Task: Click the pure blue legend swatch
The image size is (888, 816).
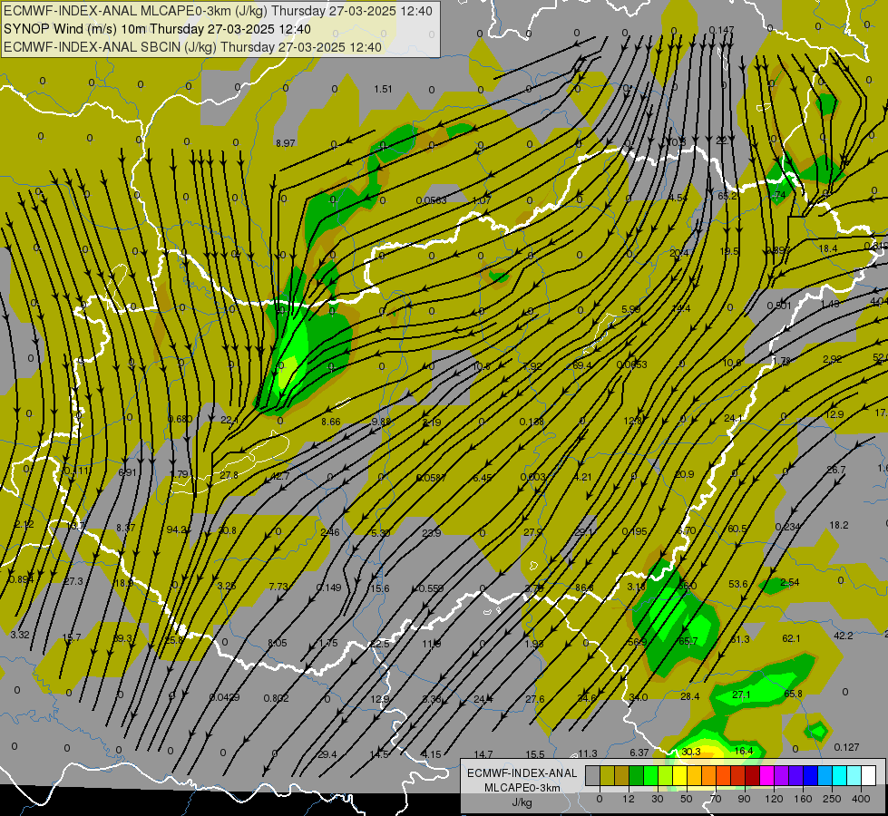Action: (x=810, y=775)
